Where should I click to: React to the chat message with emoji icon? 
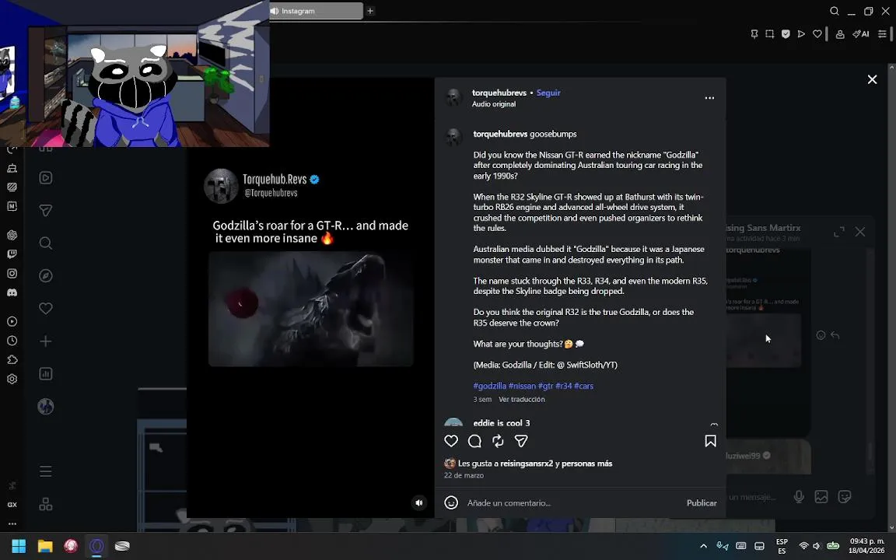pos(821,335)
